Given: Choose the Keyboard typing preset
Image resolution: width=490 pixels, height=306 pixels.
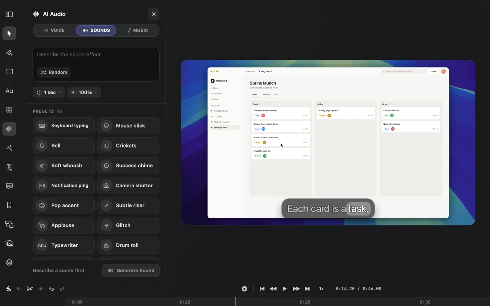Looking at the screenshot, I should [64, 126].
